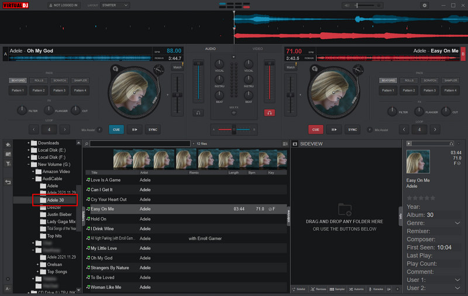The width and height of the screenshot is (468, 296).
Task: Trigger Pattern 1 pad on deck A
Action: [x=18, y=91]
